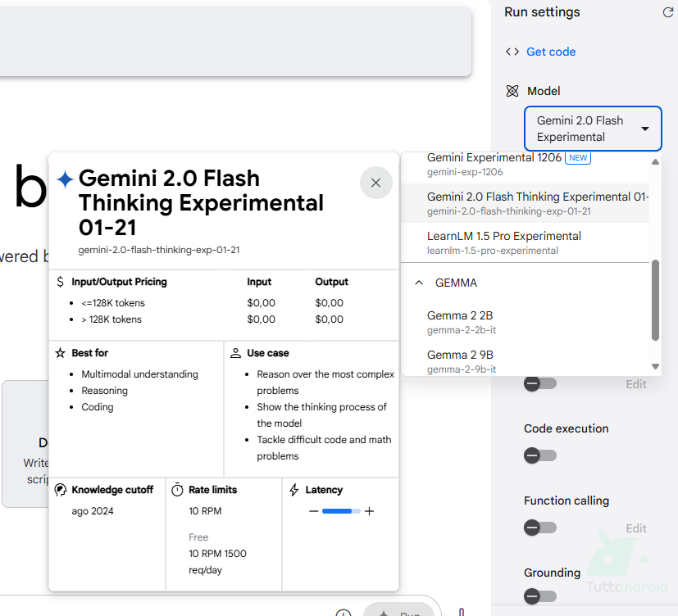The height and width of the screenshot is (616, 678).
Task: Click the blue Gemini sparkle star icon
Action: point(66,179)
